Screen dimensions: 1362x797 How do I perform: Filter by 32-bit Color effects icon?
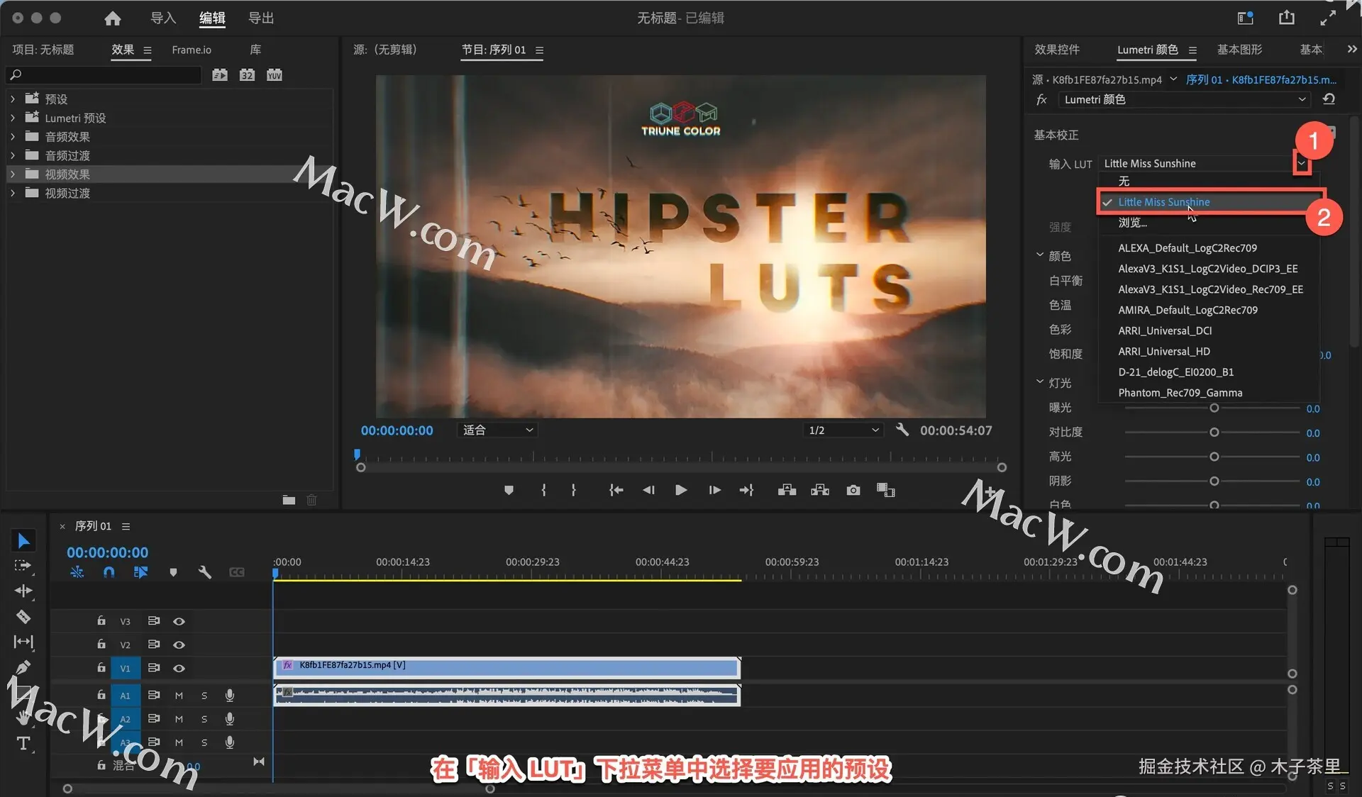tap(247, 75)
